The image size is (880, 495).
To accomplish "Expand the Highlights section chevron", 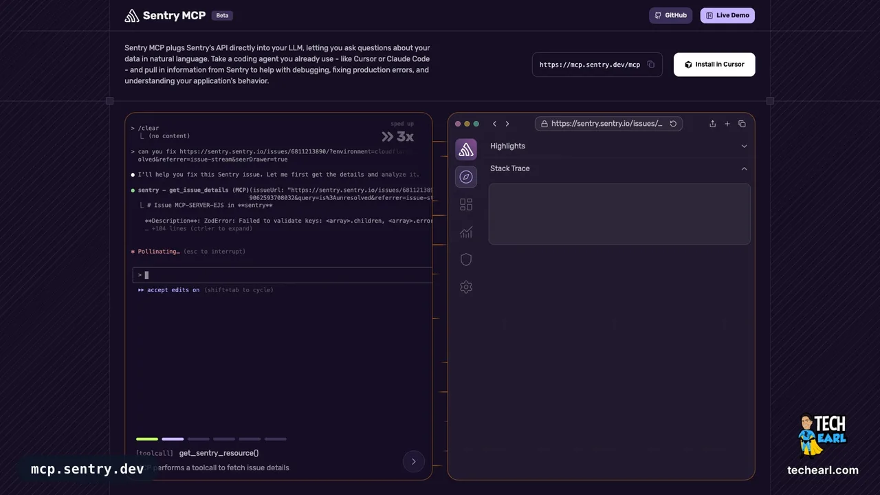I will click(x=744, y=146).
